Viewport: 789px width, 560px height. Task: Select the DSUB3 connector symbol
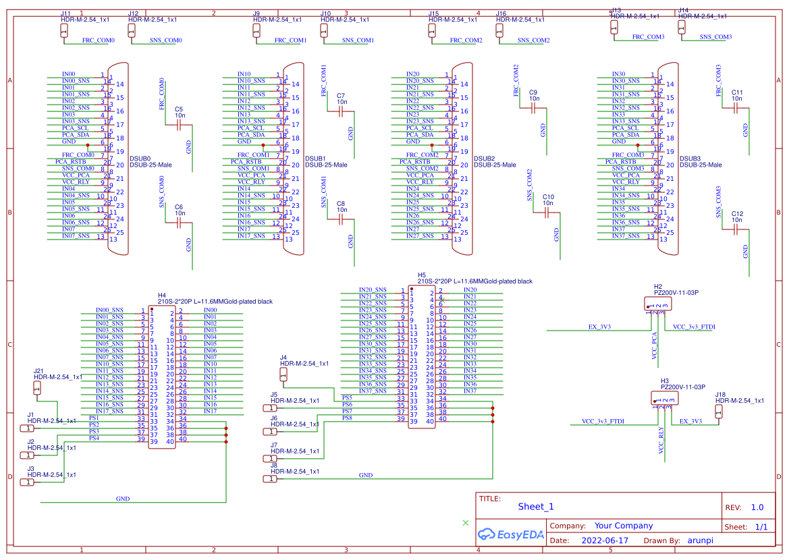coord(668,159)
